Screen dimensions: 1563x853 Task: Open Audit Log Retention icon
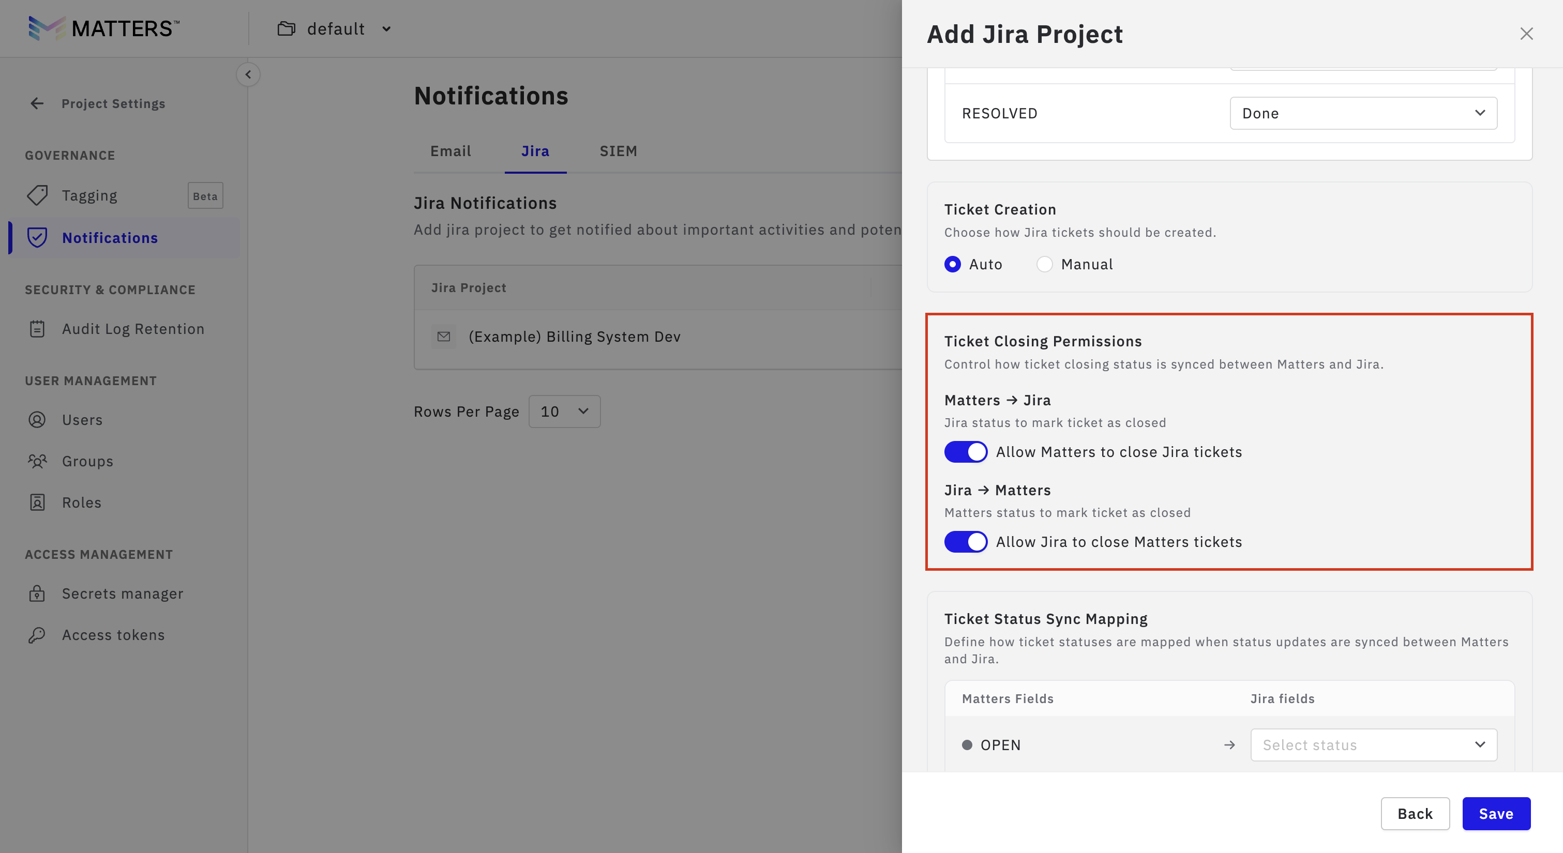pyautogui.click(x=37, y=329)
